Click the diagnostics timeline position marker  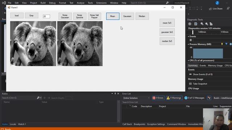[x=192, y=32]
